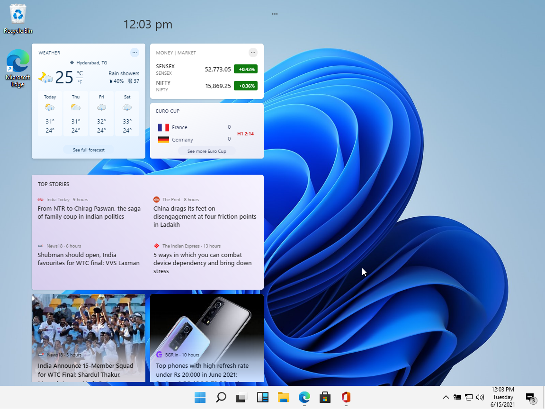Expand hidden icons in the system tray
Screen dimensions: 545x409
446,398
